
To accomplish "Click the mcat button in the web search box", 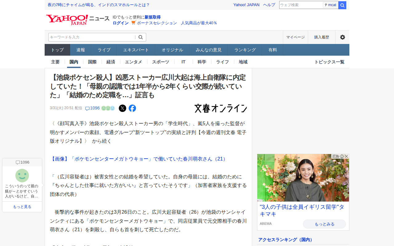I will pos(330,5).
